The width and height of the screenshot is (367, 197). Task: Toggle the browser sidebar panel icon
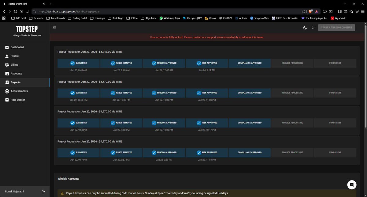[x=340, y=11]
